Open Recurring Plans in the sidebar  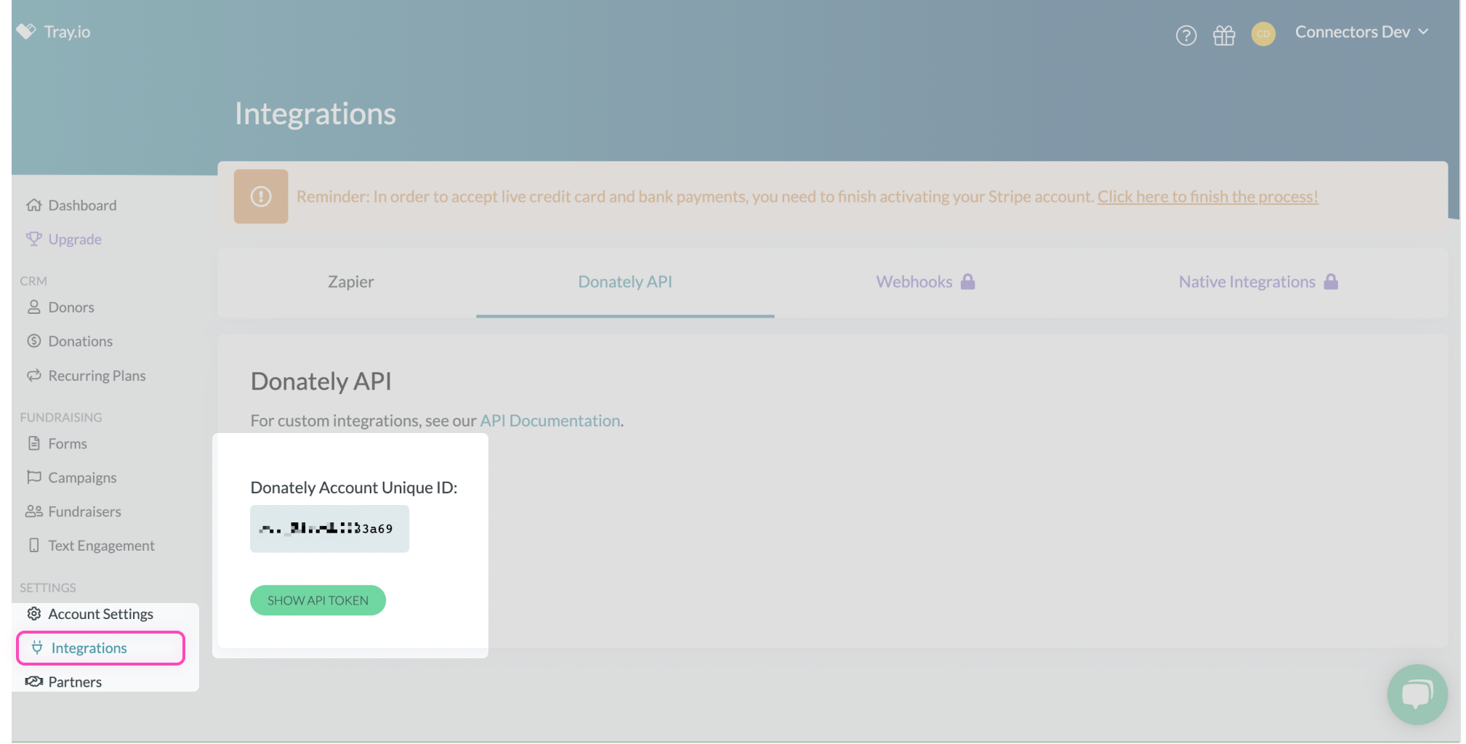point(97,376)
